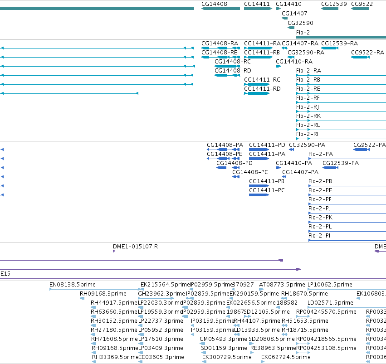Select the EN08138.5prime EST
The width and height of the screenshot is (386, 364).
point(73,285)
